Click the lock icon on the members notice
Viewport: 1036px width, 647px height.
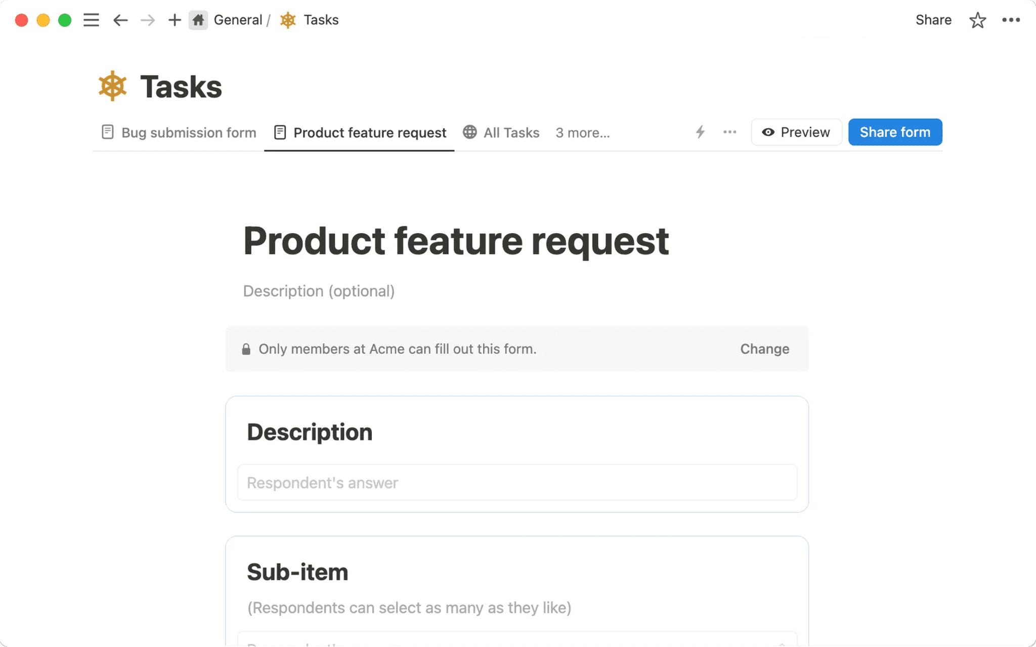(246, 349)
